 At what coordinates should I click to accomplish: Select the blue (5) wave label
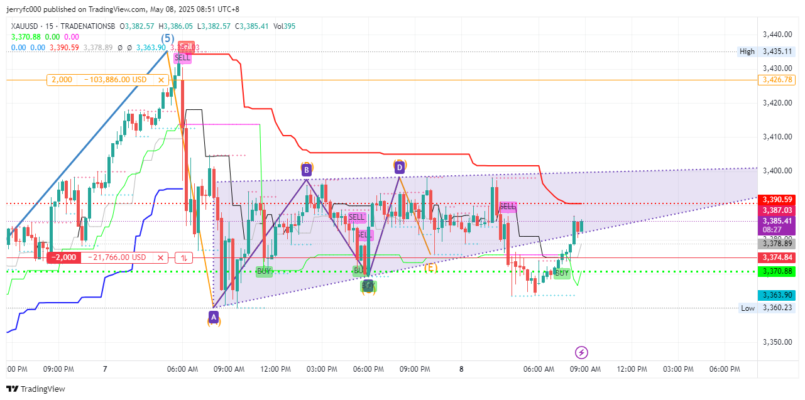pyautogui.click(x=168, y=39)
